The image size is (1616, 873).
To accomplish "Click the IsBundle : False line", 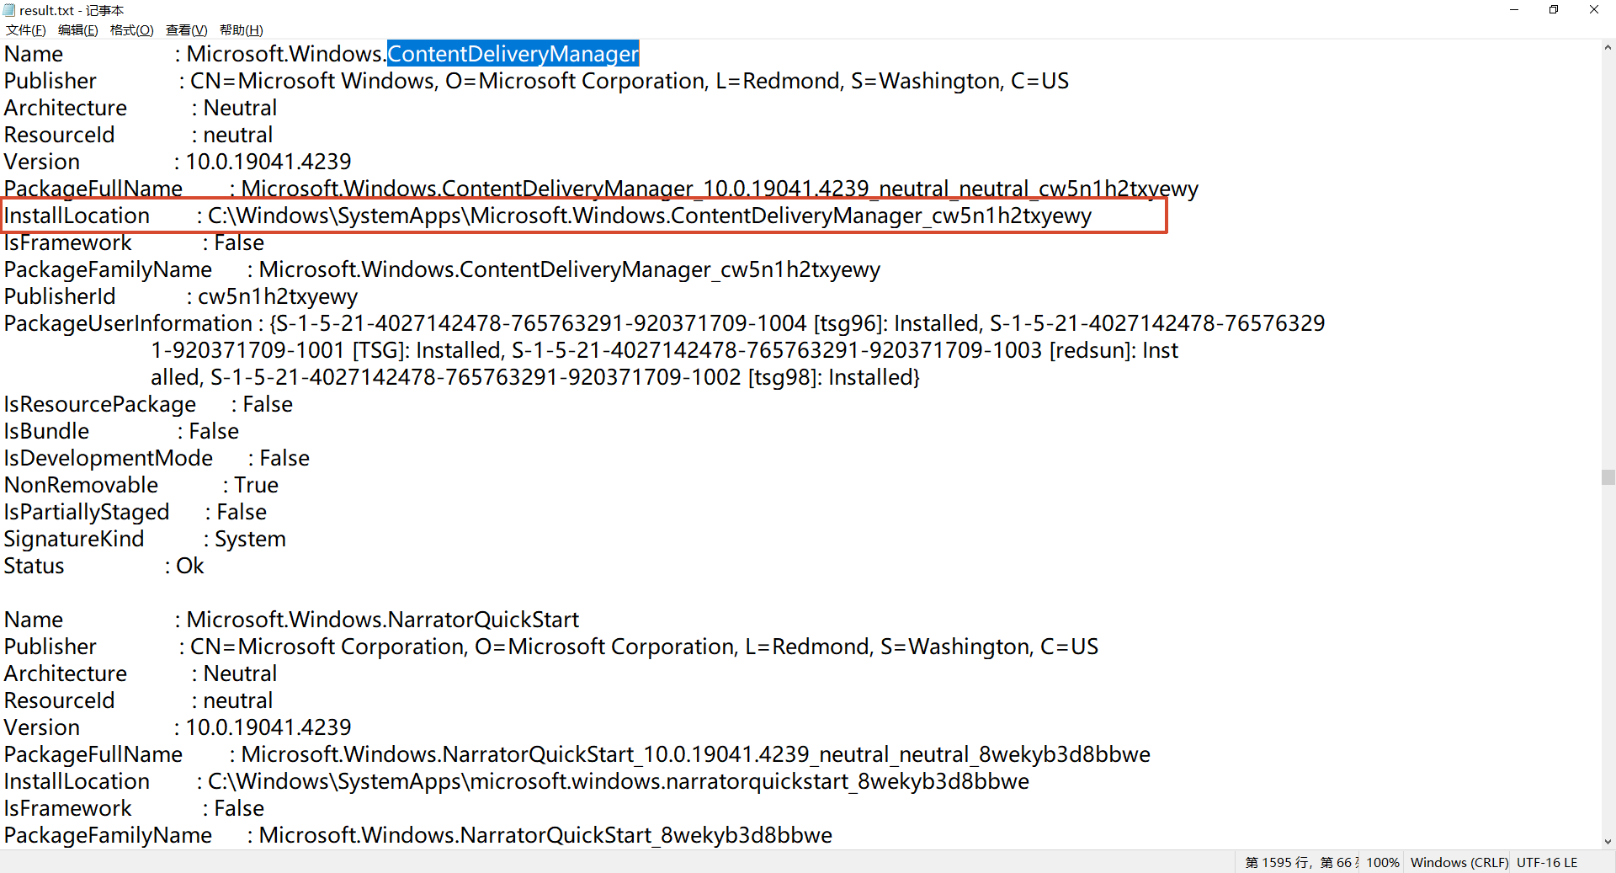I will (121, 431).
